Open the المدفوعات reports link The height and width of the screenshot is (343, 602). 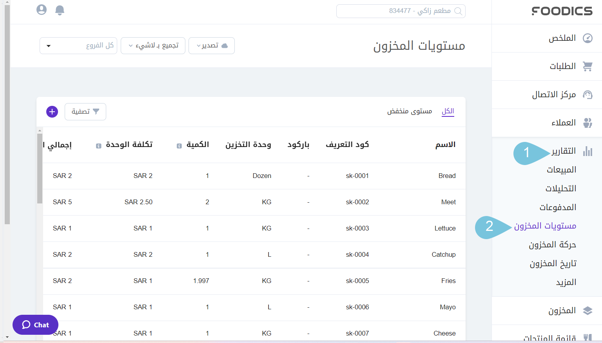point(558,207)
